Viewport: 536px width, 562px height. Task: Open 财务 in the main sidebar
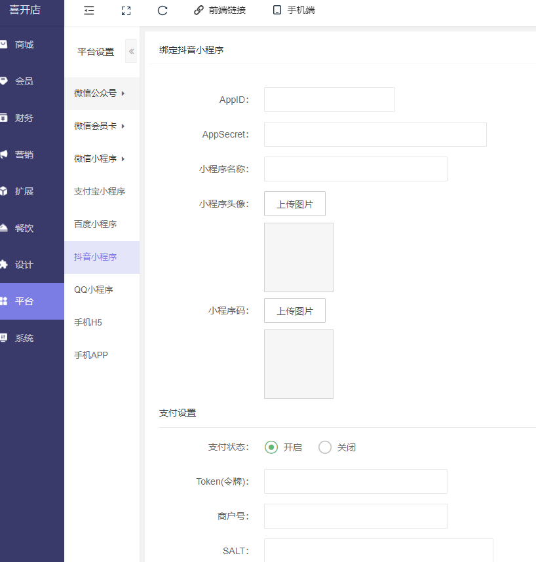click(x=32, y=117)
